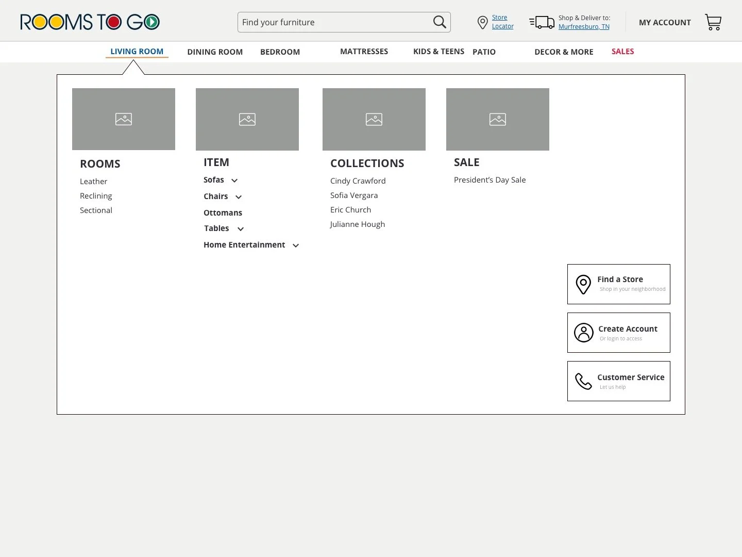Click the Sofas item label
The height and width of the screenshot is (557, 742).
click(x=214, y=180)
